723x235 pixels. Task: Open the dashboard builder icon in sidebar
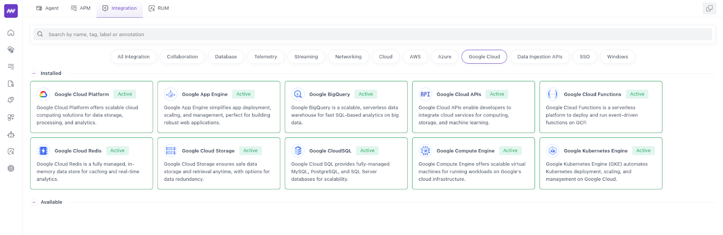[x=11, y=117]
